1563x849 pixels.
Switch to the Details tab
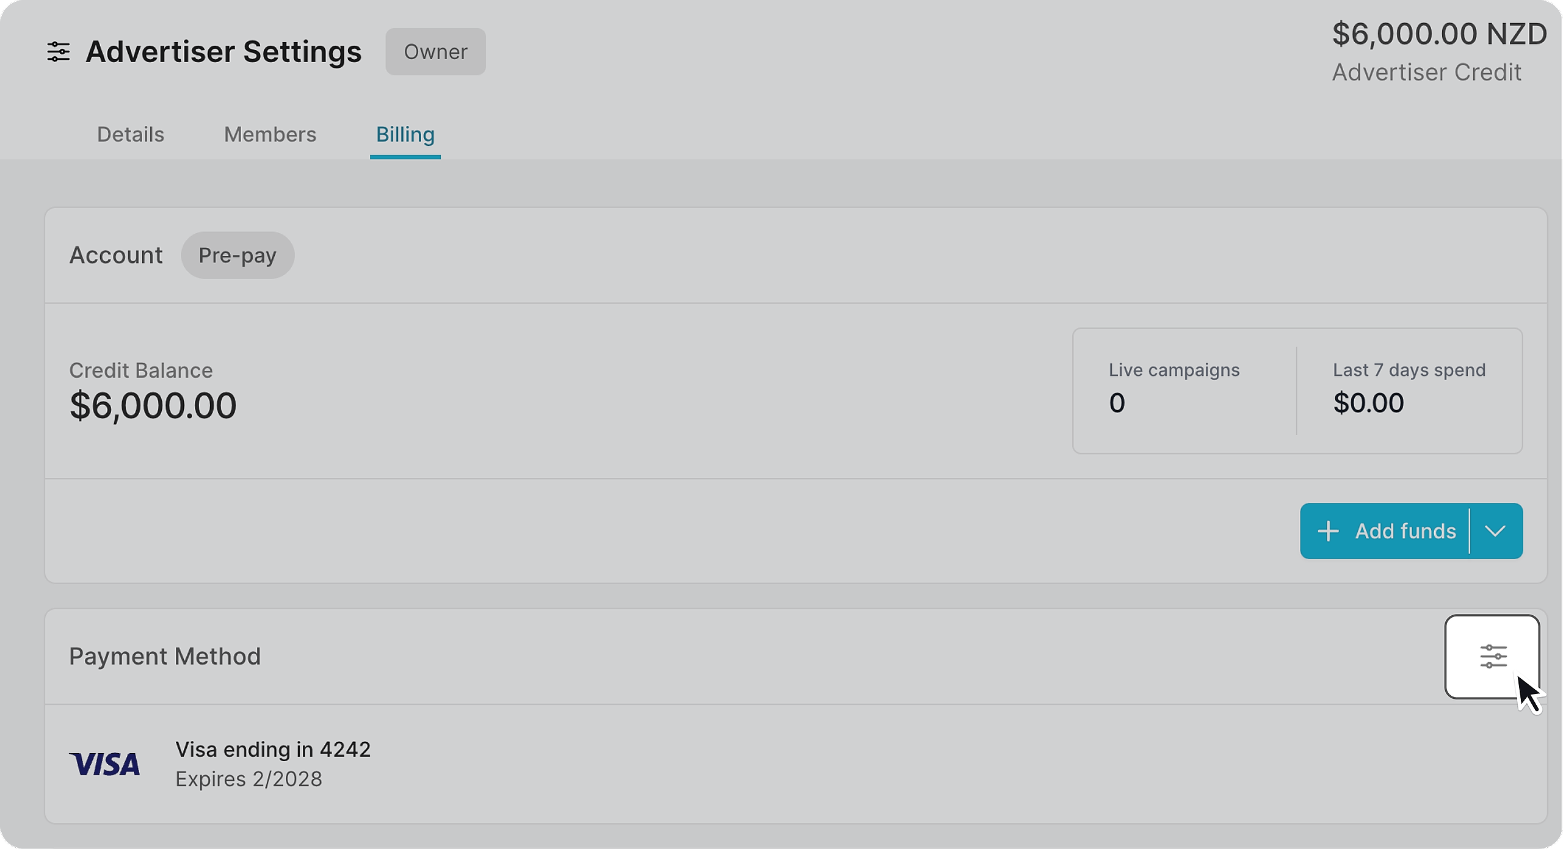131,134
